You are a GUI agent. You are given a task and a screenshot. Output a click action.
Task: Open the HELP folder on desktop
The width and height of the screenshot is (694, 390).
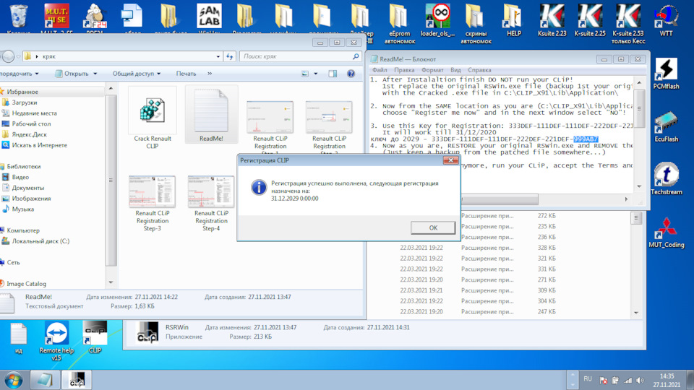click(514, 20)
